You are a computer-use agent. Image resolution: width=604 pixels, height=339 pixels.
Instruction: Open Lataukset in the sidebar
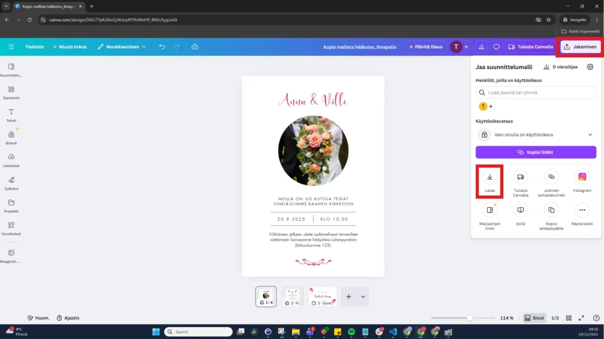coord(12,160)
